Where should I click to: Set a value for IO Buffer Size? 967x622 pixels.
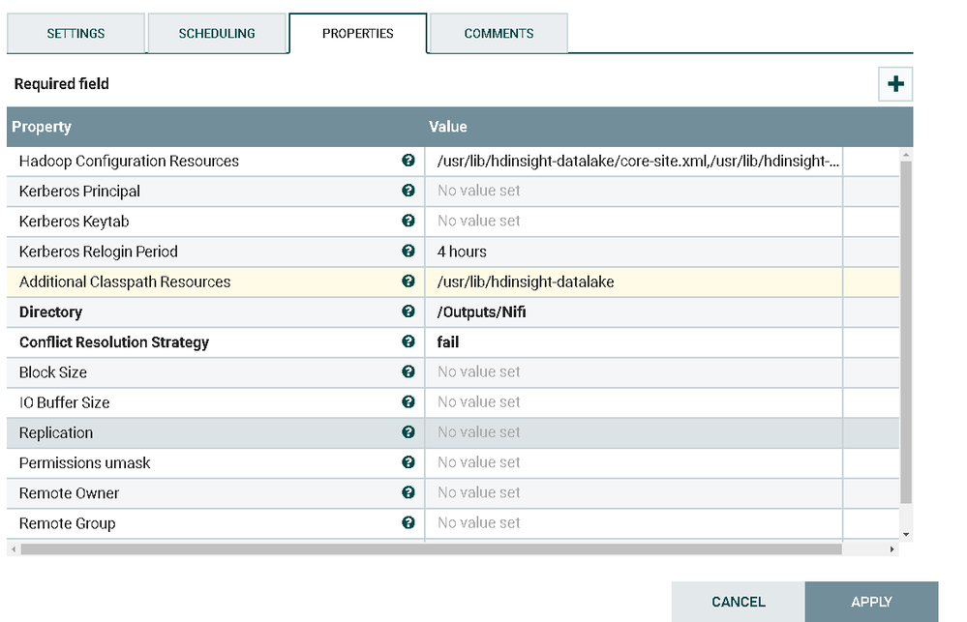[x=633, y=402]
